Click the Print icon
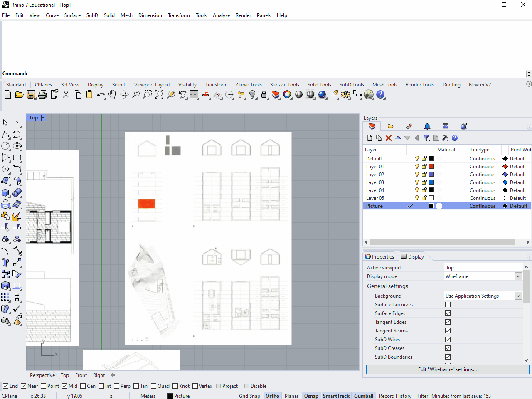The width and height of the screenshot is (532, 399). [42, 95]
